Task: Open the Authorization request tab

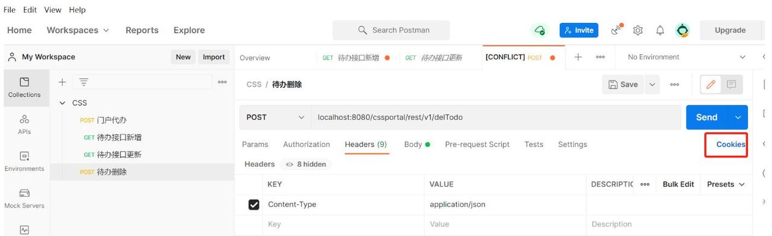Action: pos(306,144)
